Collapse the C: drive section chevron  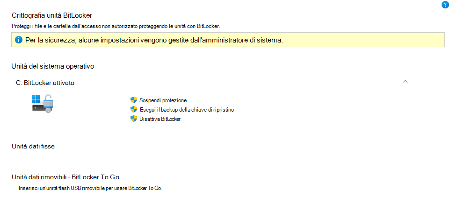[405, 81]
